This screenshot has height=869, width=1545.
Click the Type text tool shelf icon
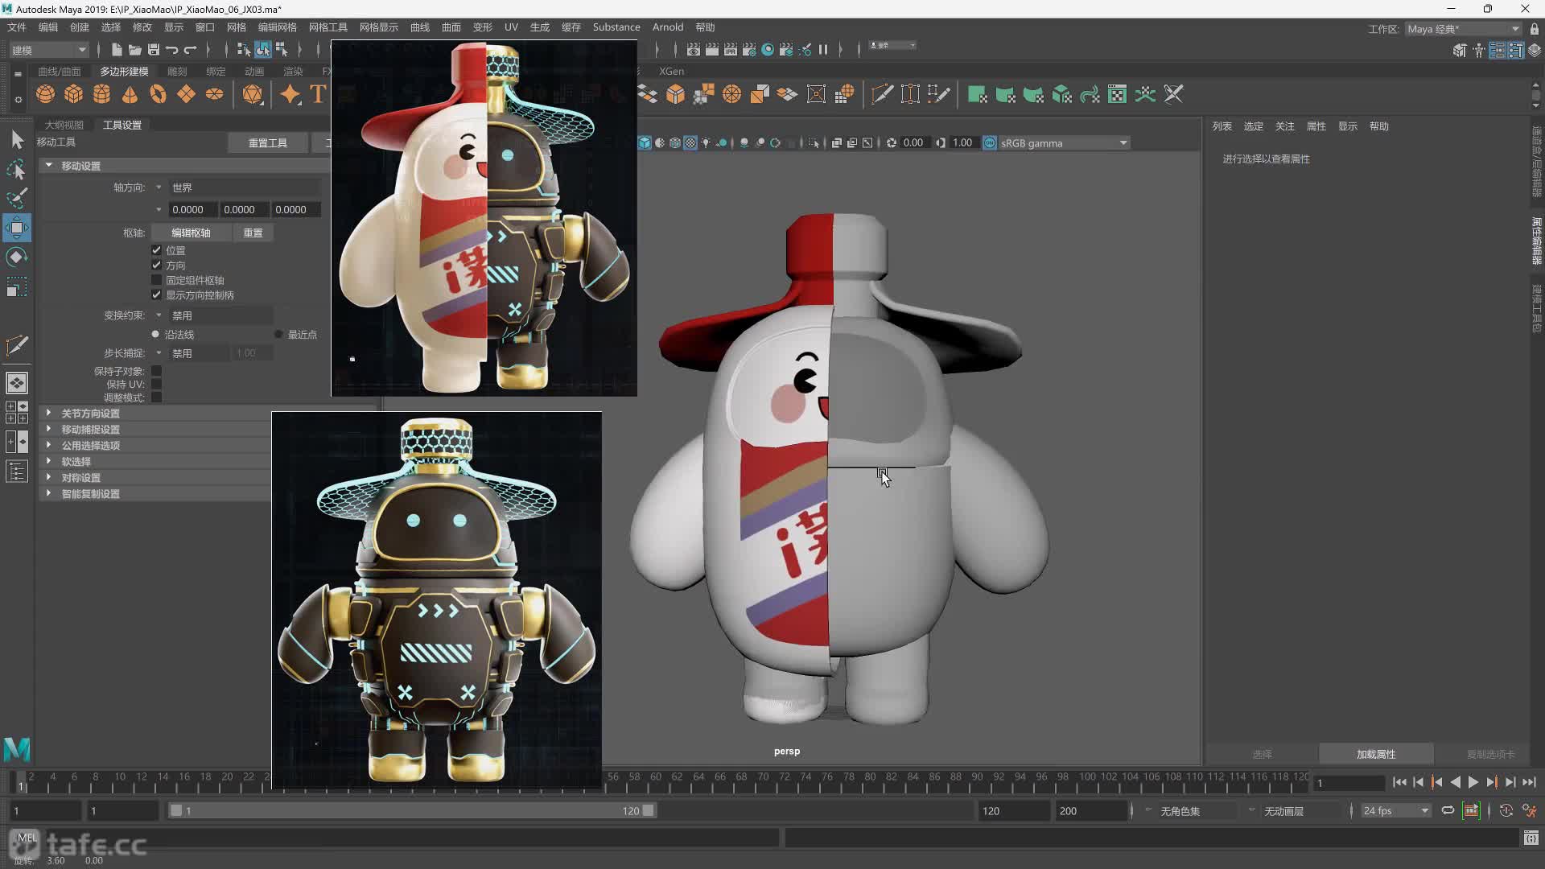(318, 94)
